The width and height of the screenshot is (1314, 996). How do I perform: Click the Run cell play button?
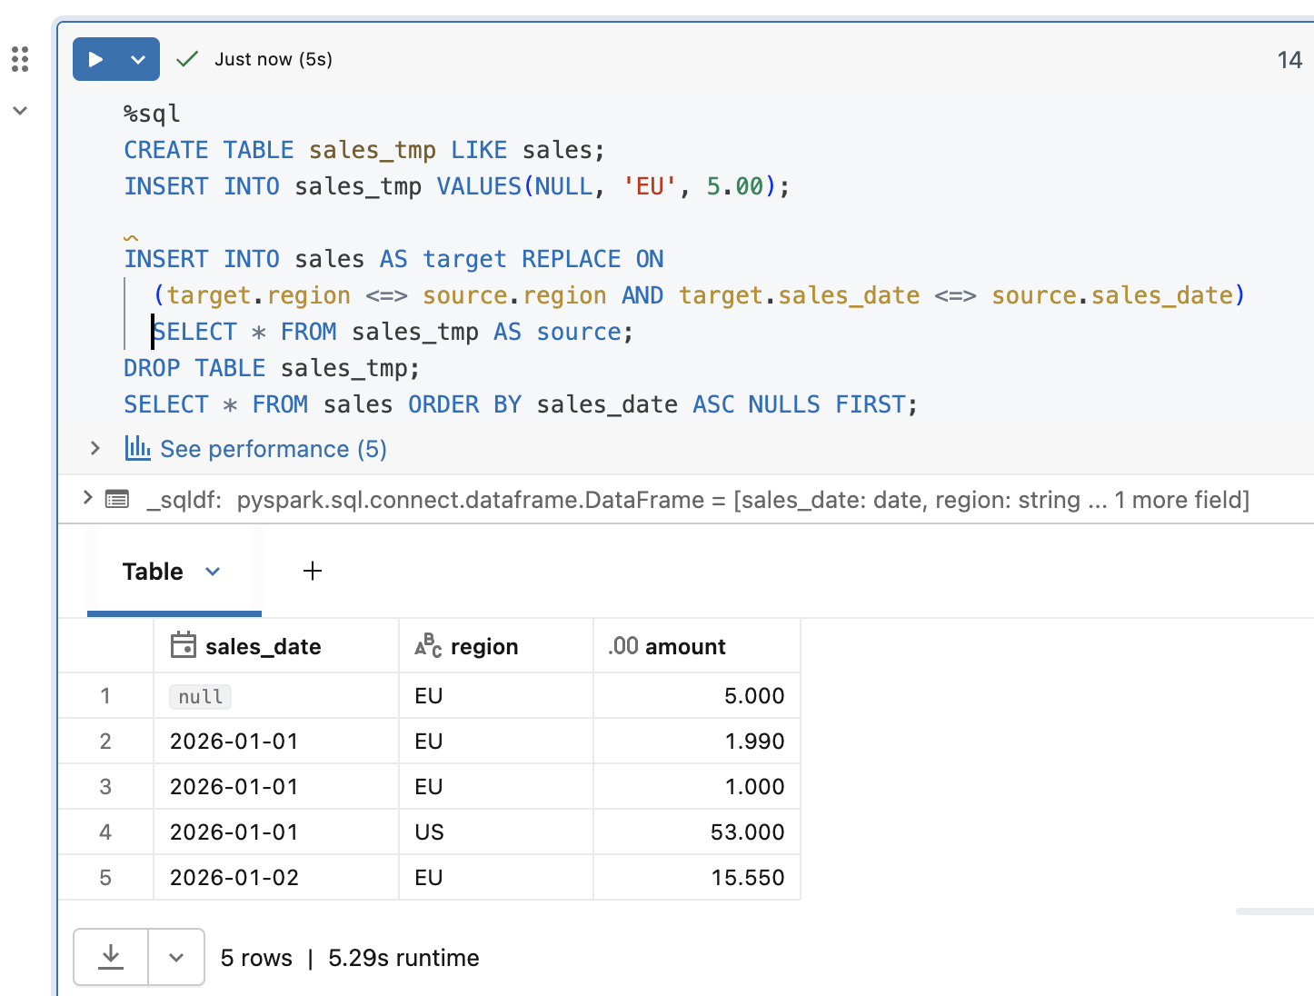pos(96,60)
